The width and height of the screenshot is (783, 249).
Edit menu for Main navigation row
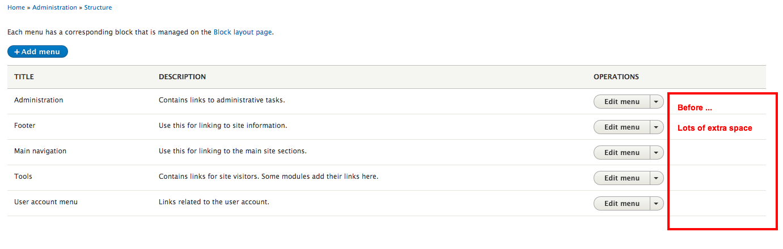point(621,153)
